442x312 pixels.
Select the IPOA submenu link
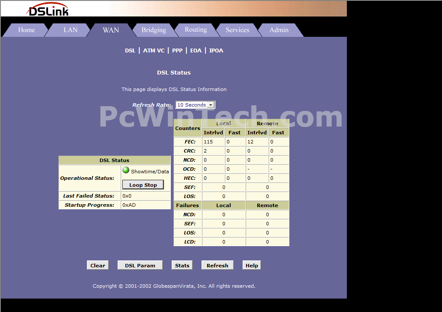pos(216,51)
